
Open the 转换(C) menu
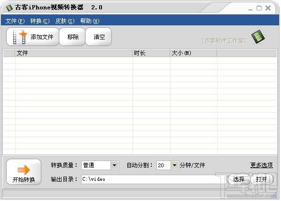pos(40,21)
